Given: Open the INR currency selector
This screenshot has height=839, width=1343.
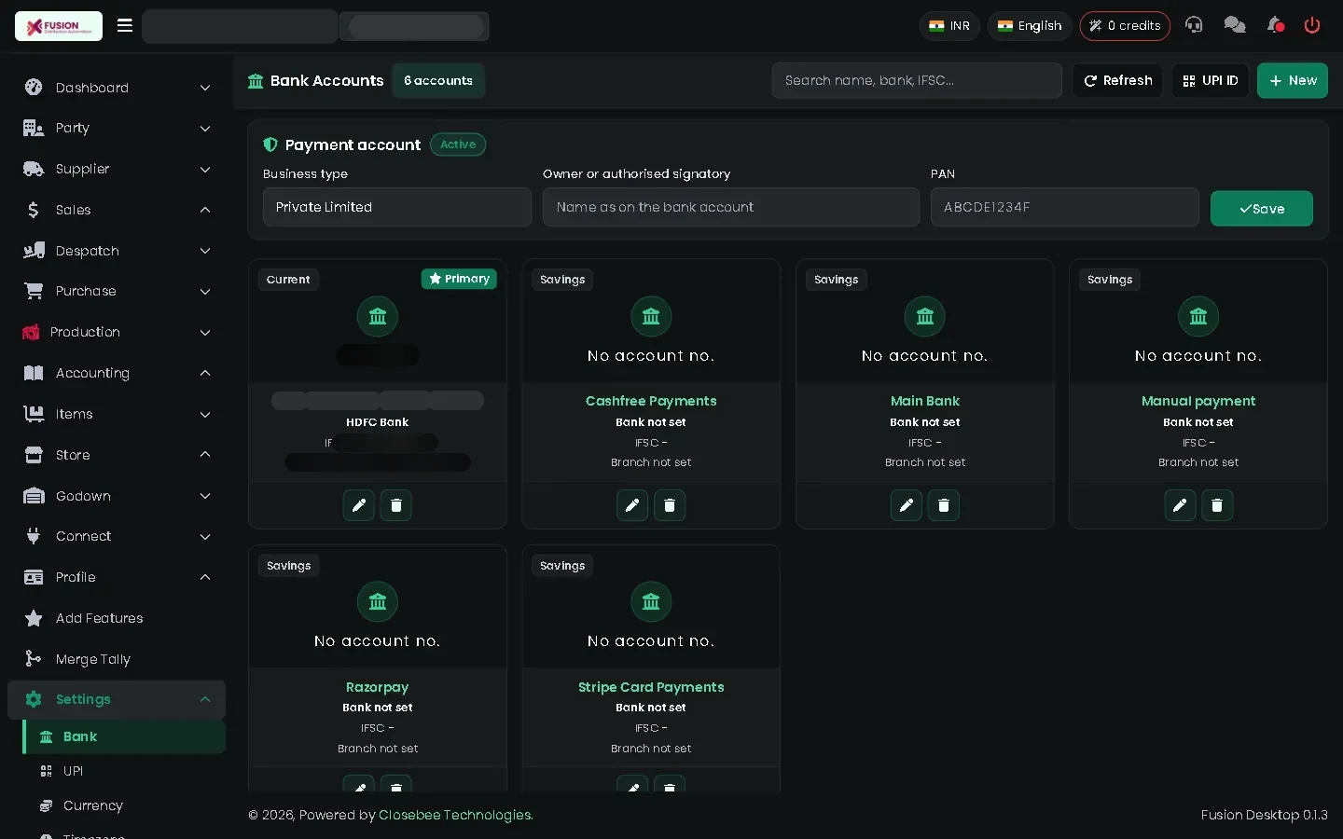Looking at the screenshot, I should tap(949, 26).
